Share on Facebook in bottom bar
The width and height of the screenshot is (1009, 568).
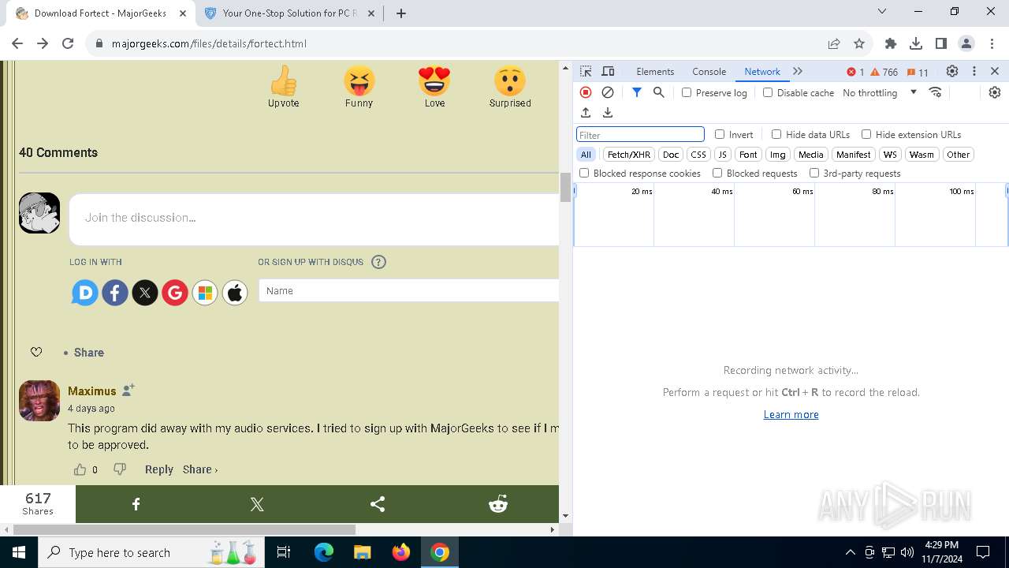136,504
